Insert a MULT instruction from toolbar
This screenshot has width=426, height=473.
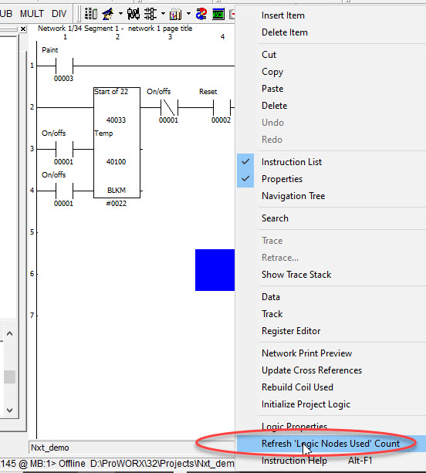point(32,14)
